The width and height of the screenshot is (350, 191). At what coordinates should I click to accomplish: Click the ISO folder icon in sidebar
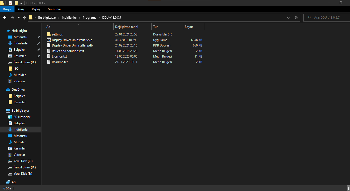(10, 69)
